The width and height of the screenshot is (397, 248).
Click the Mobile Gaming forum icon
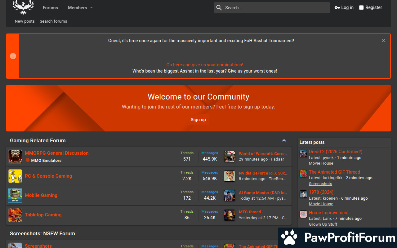click(15, 196)
